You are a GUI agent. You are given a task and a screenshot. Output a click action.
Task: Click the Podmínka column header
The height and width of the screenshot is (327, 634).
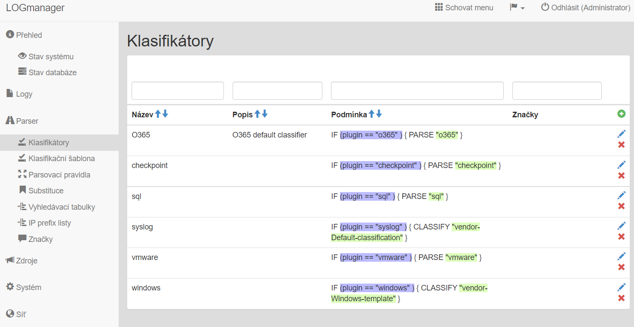[x=349, y=115]
